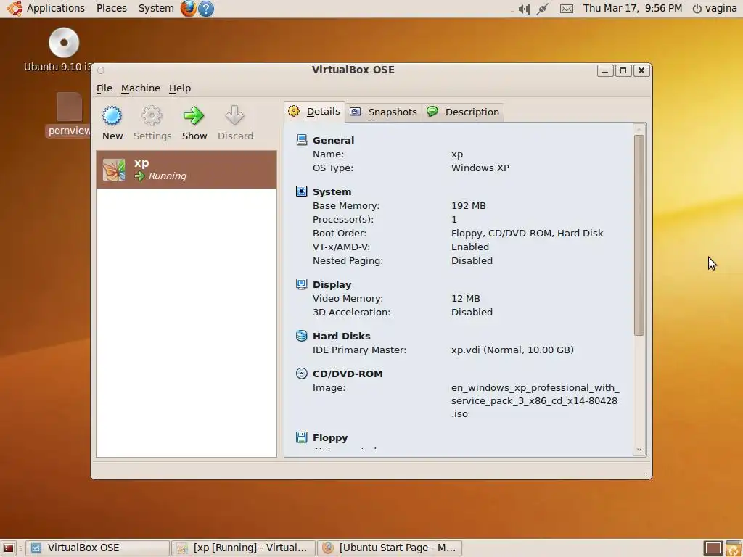Click the 'Nested Paging:' label

coord(348,260)
